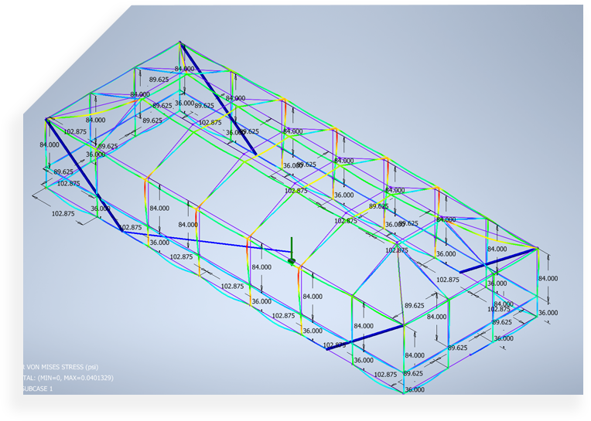Select the 36.000 dimension at far right edge
Viewport: 591px width, 421px height.
[x=548, y=313]
